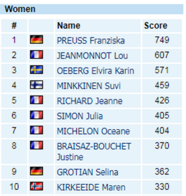Click the French flag next to SIMON Julia
The width and height of the screenshot is (186, 196).
point(36,115)
